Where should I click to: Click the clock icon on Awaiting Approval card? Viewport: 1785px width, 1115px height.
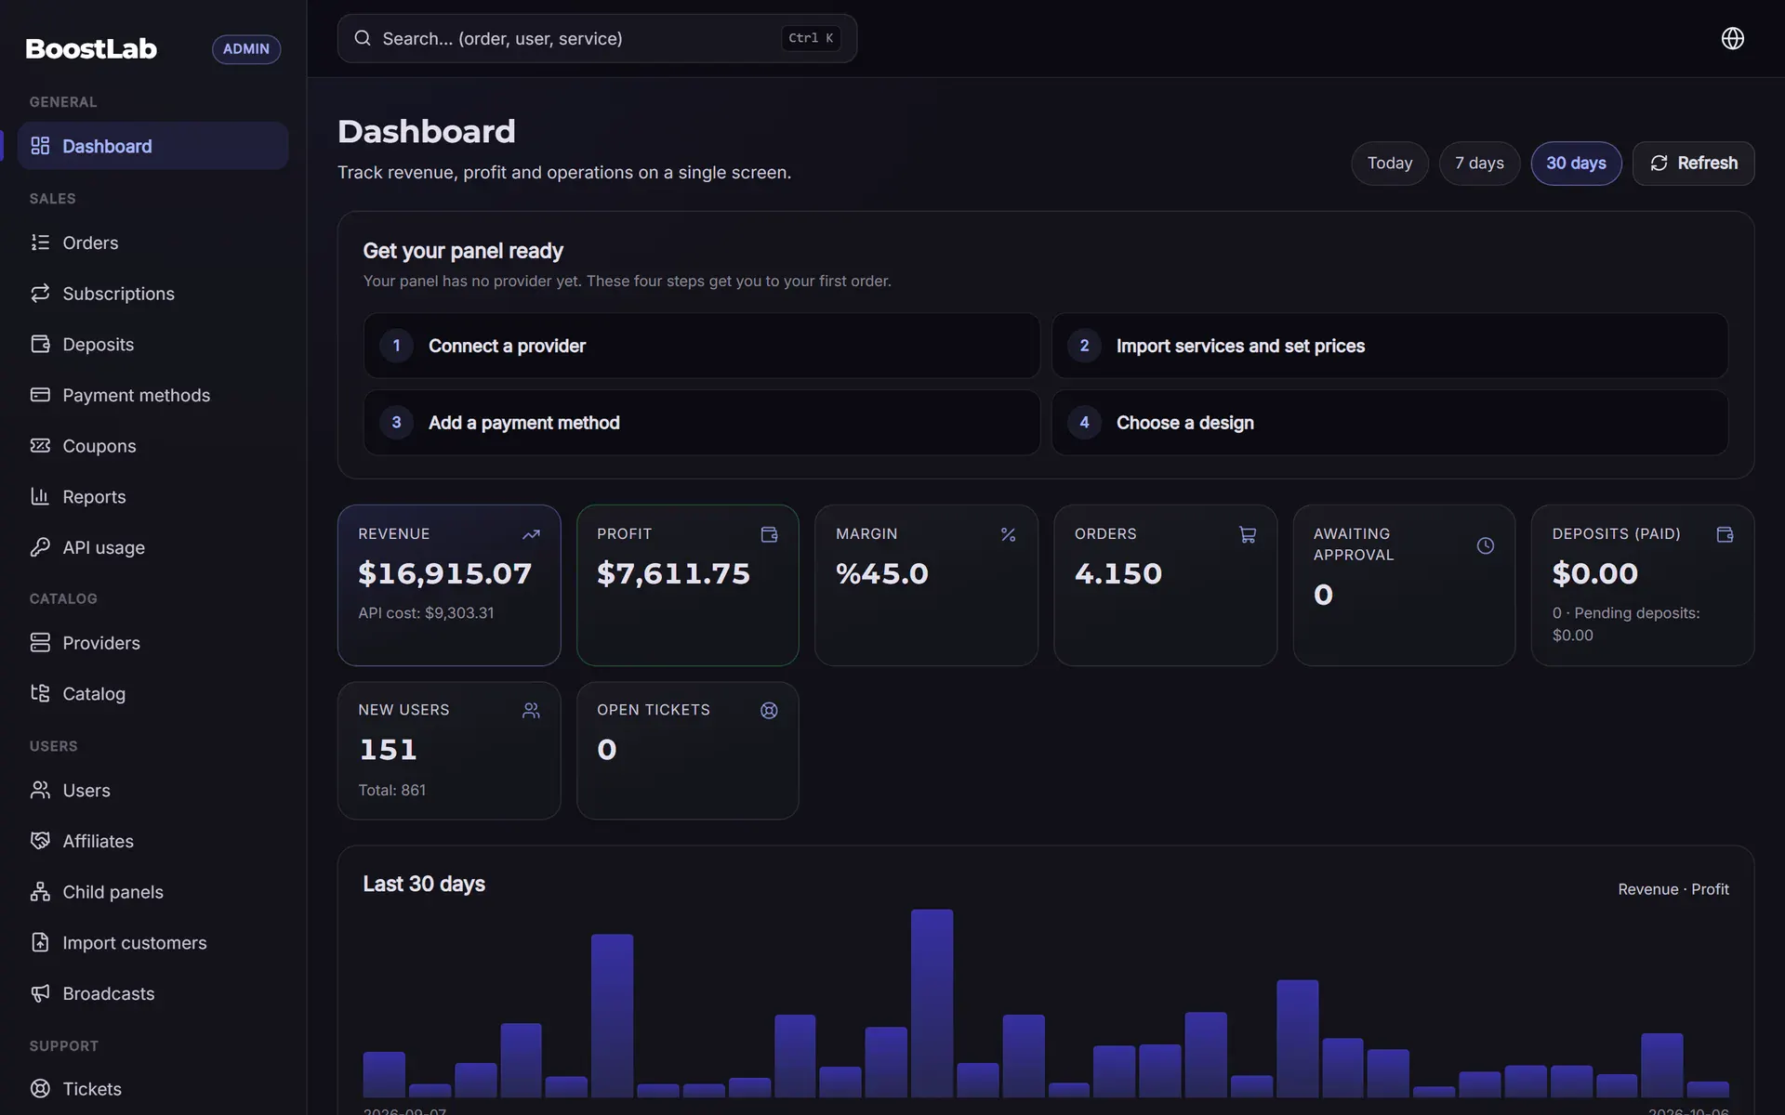(x=1486, y=545)
